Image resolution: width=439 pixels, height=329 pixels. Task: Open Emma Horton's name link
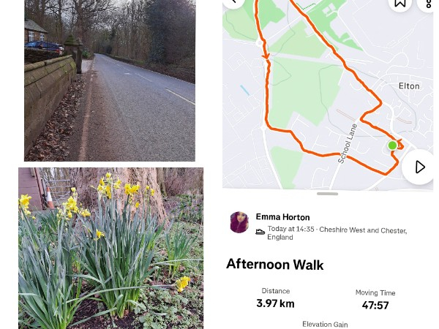pyautogui.click(x=282, y=217)
